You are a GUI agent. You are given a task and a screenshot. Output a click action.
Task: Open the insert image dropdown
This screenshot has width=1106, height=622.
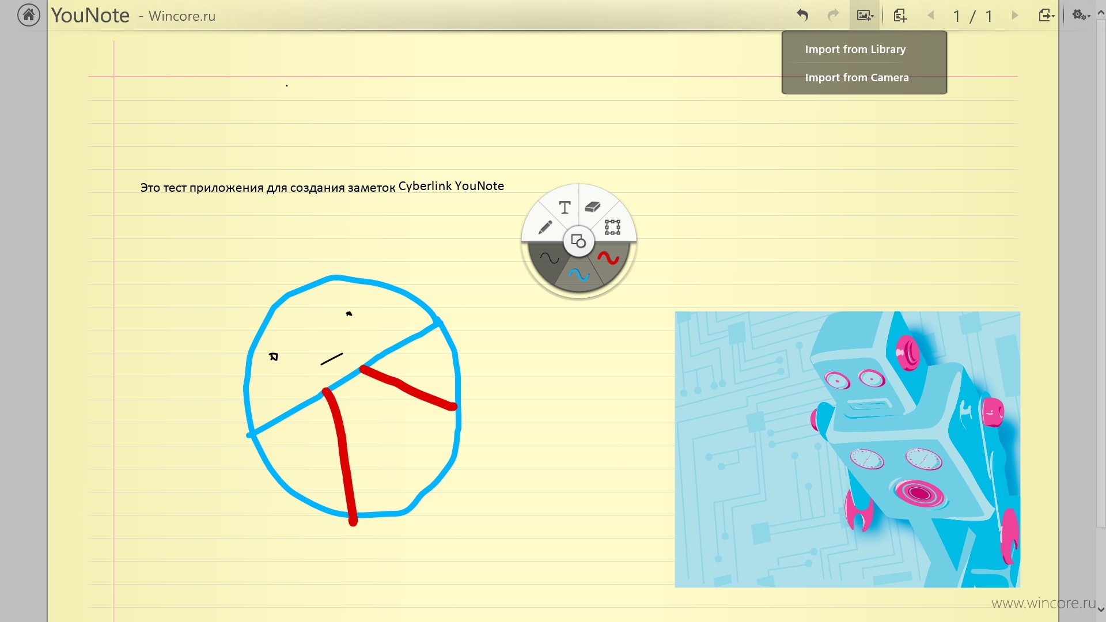(x=865, y=15)
